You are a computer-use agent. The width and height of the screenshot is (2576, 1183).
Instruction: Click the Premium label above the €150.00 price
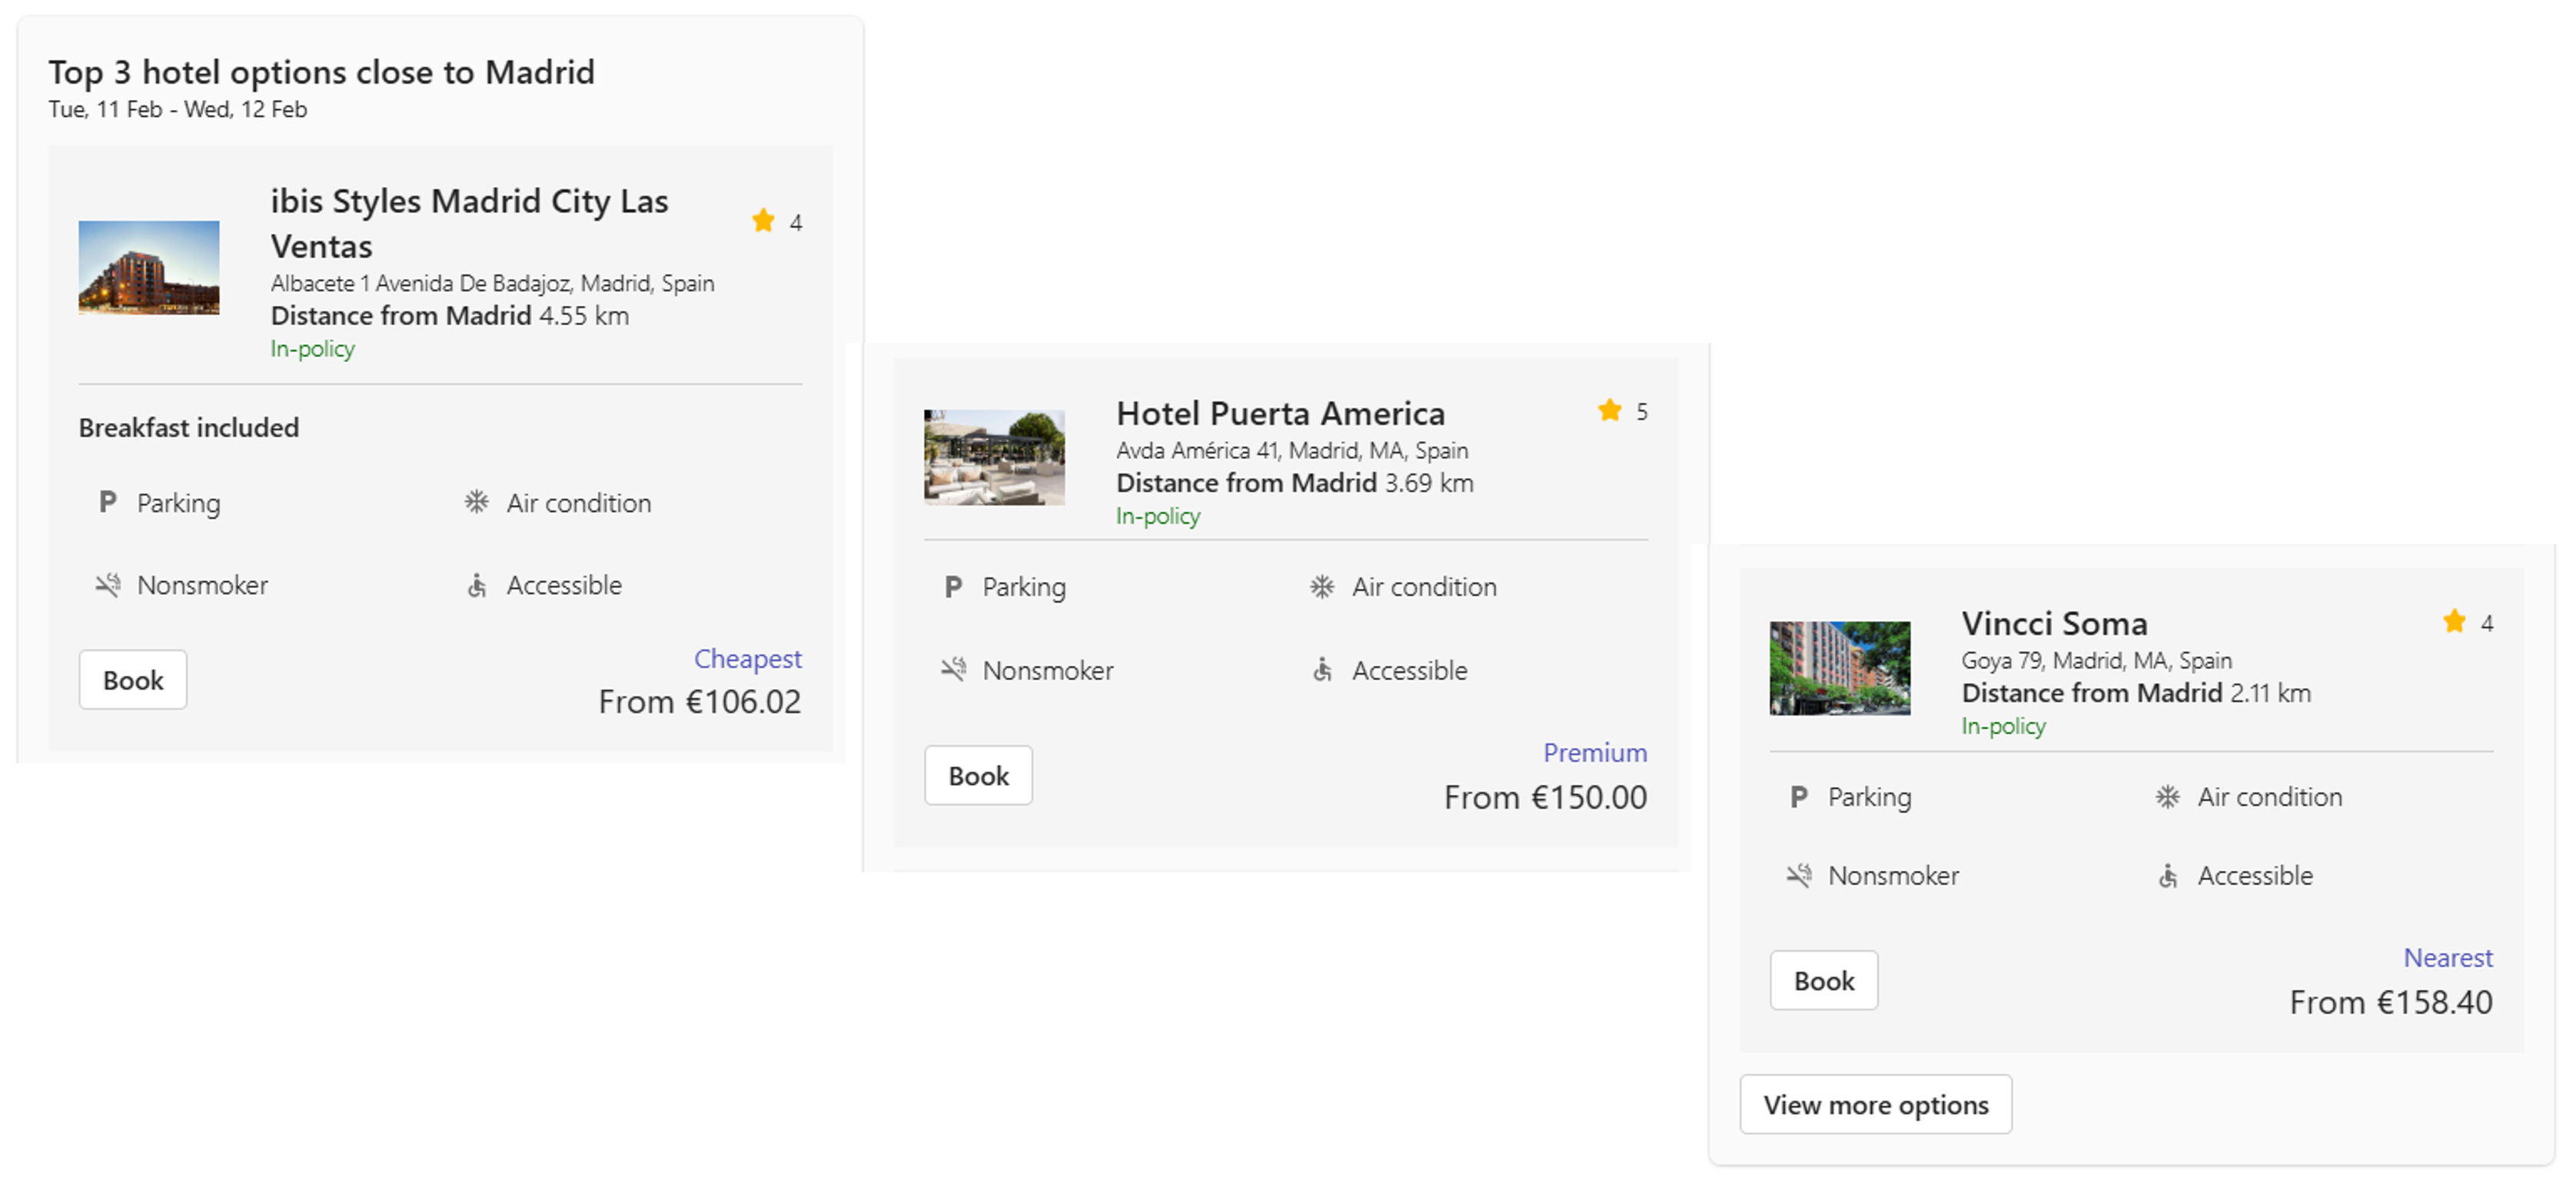click(x=1594, y=752)
